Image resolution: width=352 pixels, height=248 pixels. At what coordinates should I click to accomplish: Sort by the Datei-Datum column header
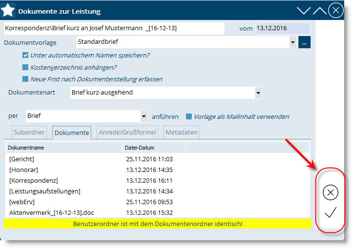[154, 147]
